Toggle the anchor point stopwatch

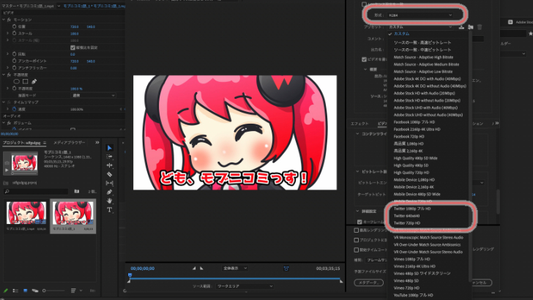click(x=15, y=61)
